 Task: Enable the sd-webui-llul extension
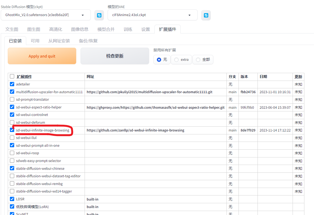click(x=12, y=138)
